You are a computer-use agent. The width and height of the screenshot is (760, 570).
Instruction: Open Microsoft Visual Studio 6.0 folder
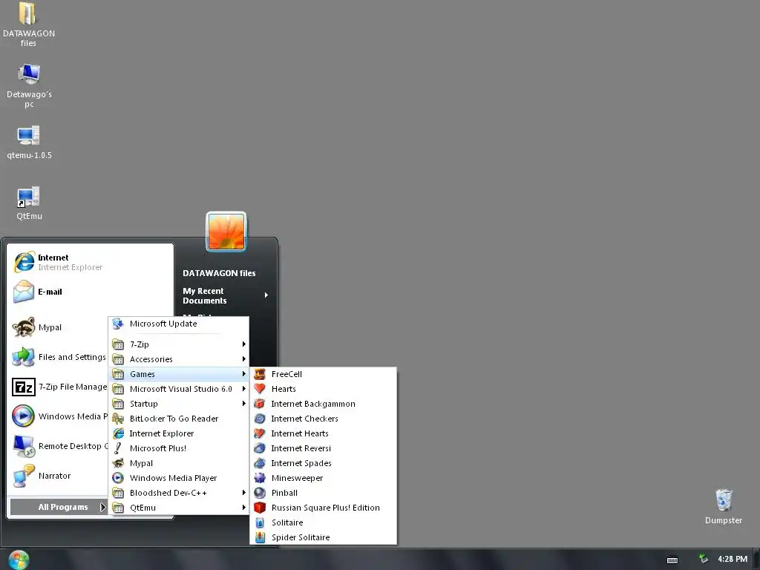(178, 389)
